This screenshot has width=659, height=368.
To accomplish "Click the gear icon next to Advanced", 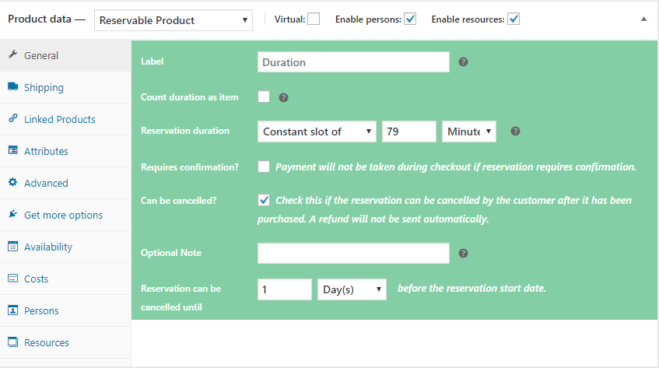I will point(12,183).
